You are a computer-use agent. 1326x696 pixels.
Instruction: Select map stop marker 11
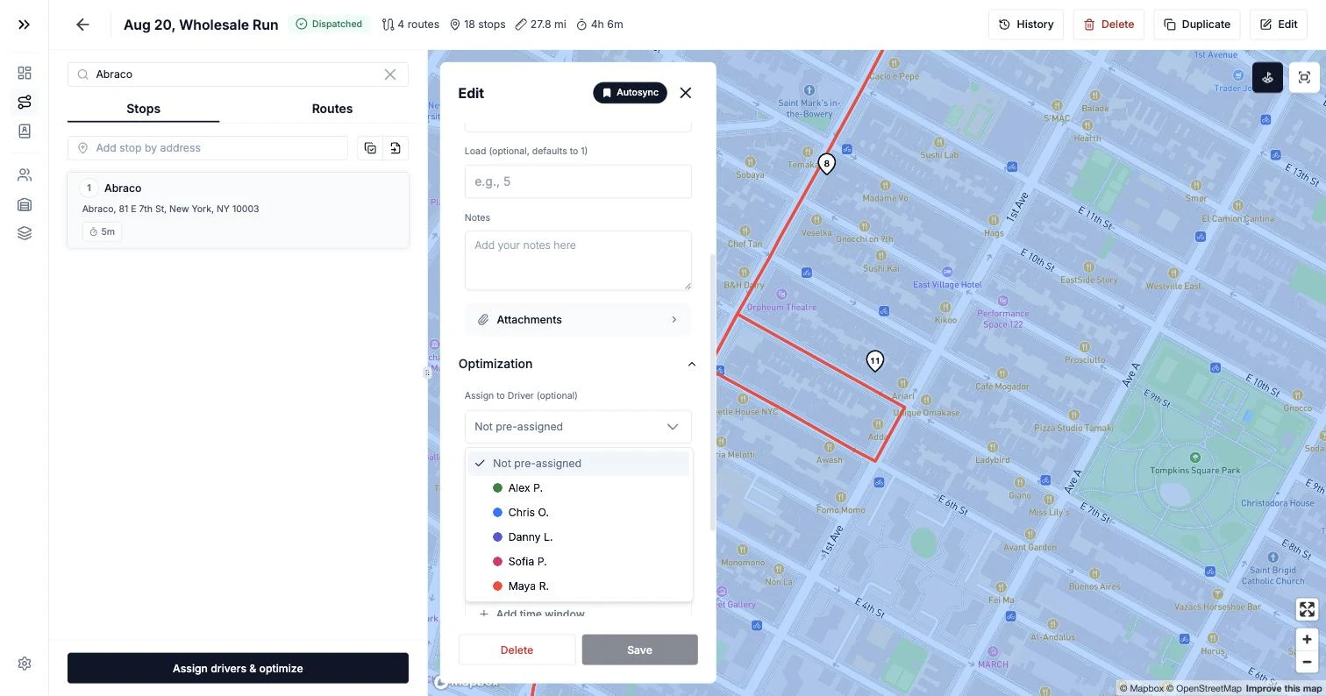[x=874, y=361]
